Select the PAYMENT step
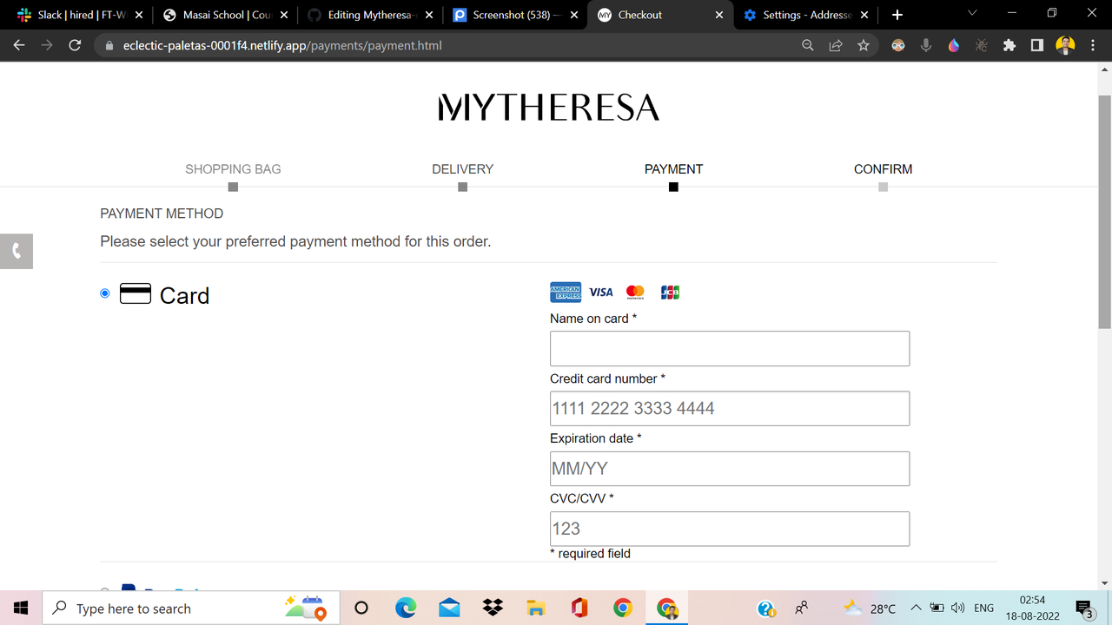This screenshot has height=625, width=1112. point(673,169)
